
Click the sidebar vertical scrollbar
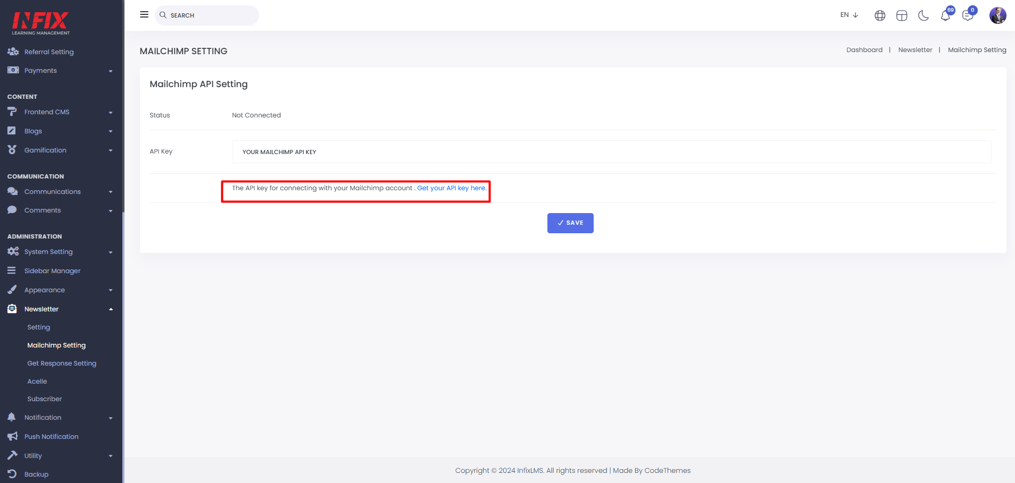(x=123, y=348)
